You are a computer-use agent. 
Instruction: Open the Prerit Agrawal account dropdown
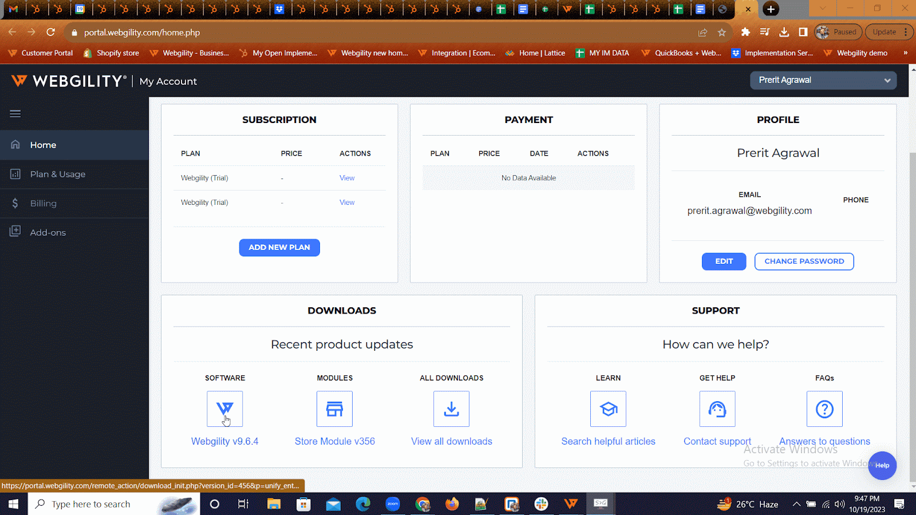coord(823,80)
